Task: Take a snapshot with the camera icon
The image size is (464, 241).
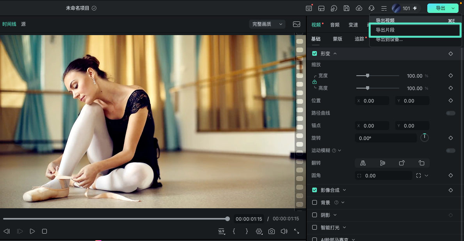Action: coord(272,231)
